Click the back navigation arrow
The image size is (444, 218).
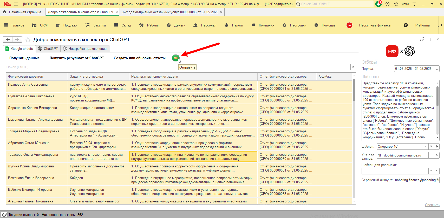tap(8, 40)
